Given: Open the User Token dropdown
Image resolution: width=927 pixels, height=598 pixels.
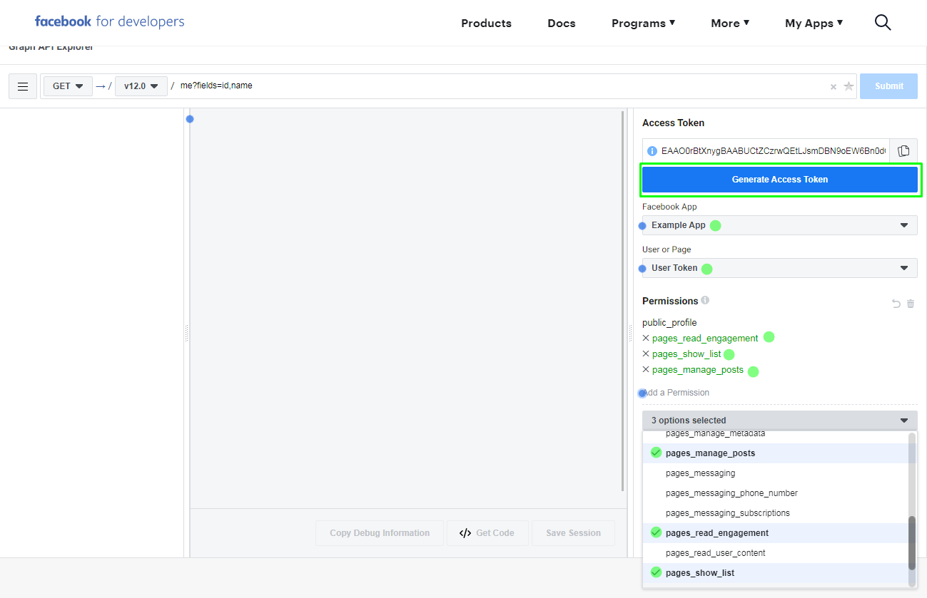Looking at the screenshot, I should (x=779, y=268).
